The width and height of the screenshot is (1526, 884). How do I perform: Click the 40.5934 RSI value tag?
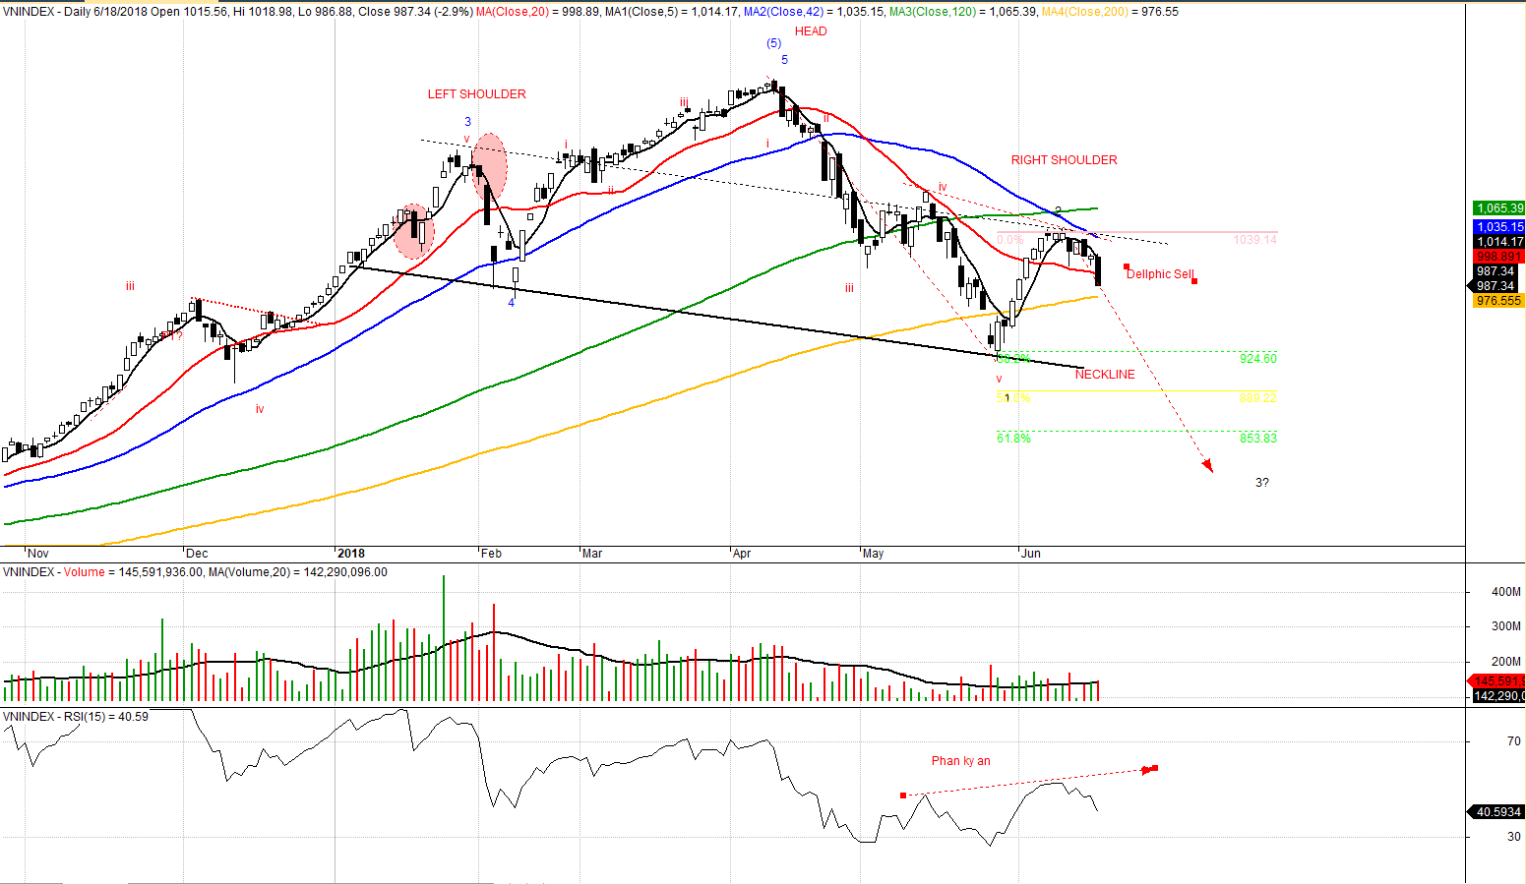[x=1498, y=812]
